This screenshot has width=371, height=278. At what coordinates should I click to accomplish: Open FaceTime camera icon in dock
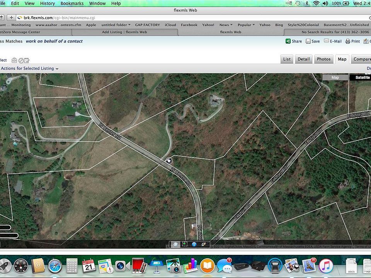point(123,266)
